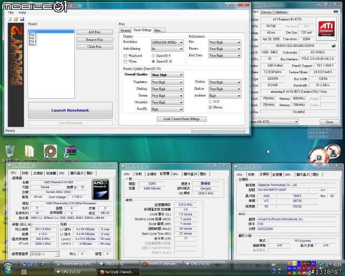Click the New file icon in benchmark toolbar
345x276 pixels.
[x=10, y=19]
